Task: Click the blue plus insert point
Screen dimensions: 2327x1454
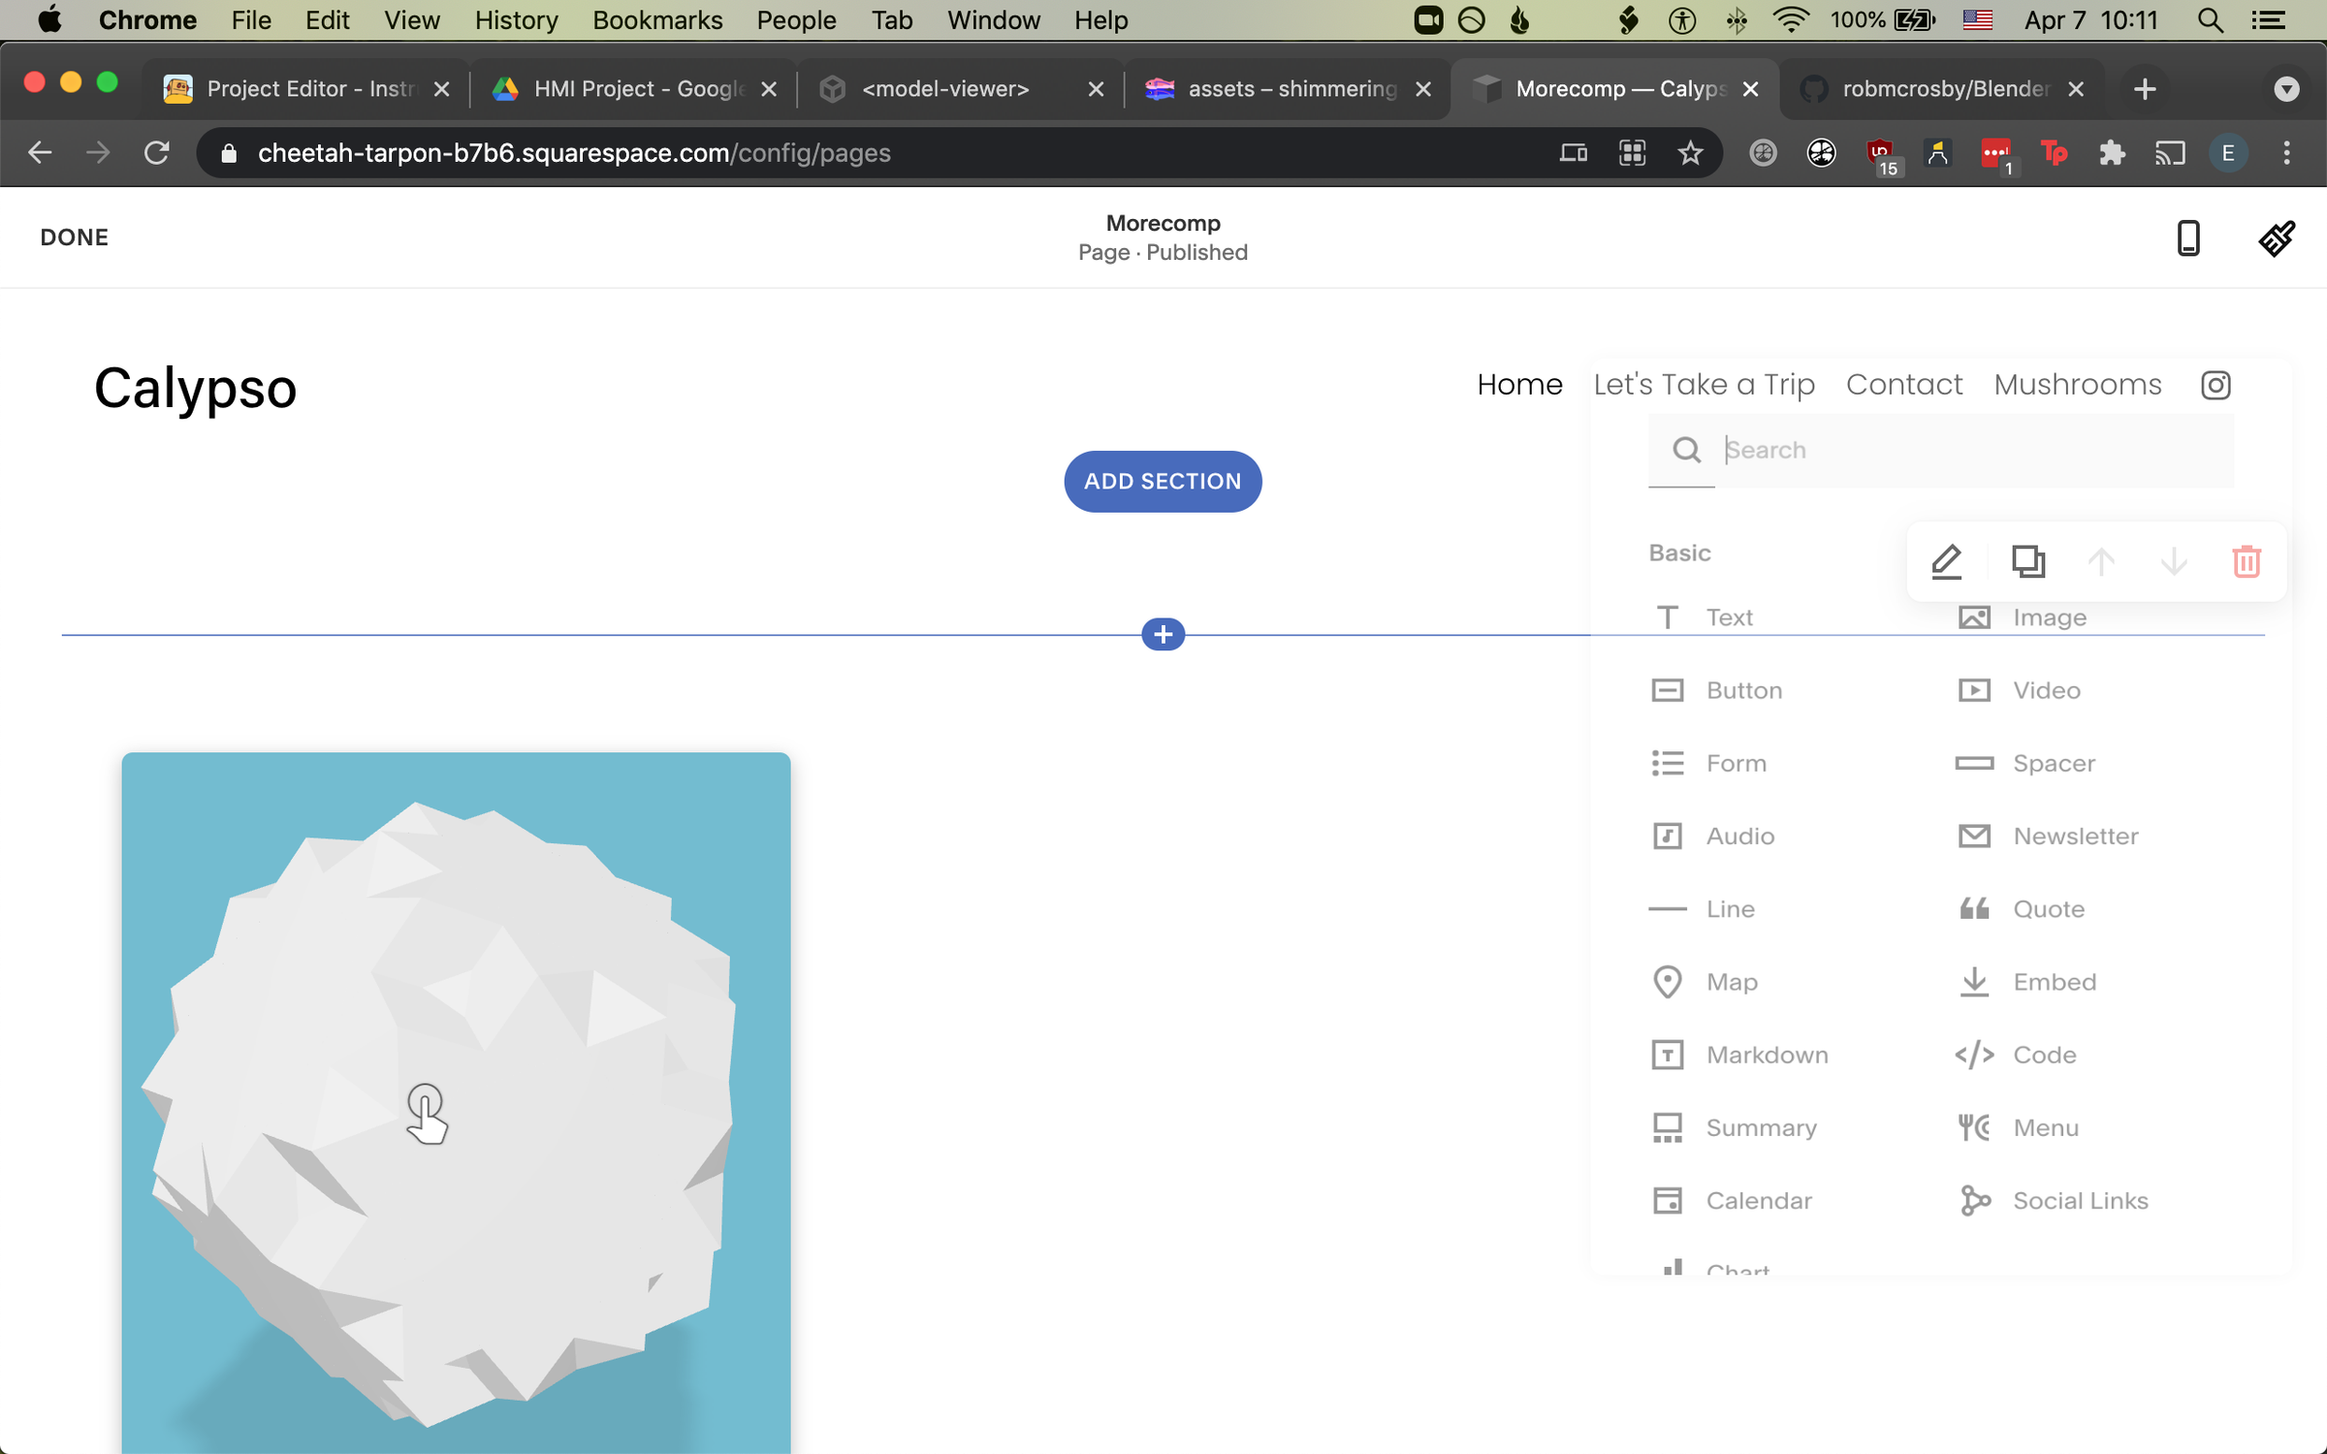Action: [1163, 635]
